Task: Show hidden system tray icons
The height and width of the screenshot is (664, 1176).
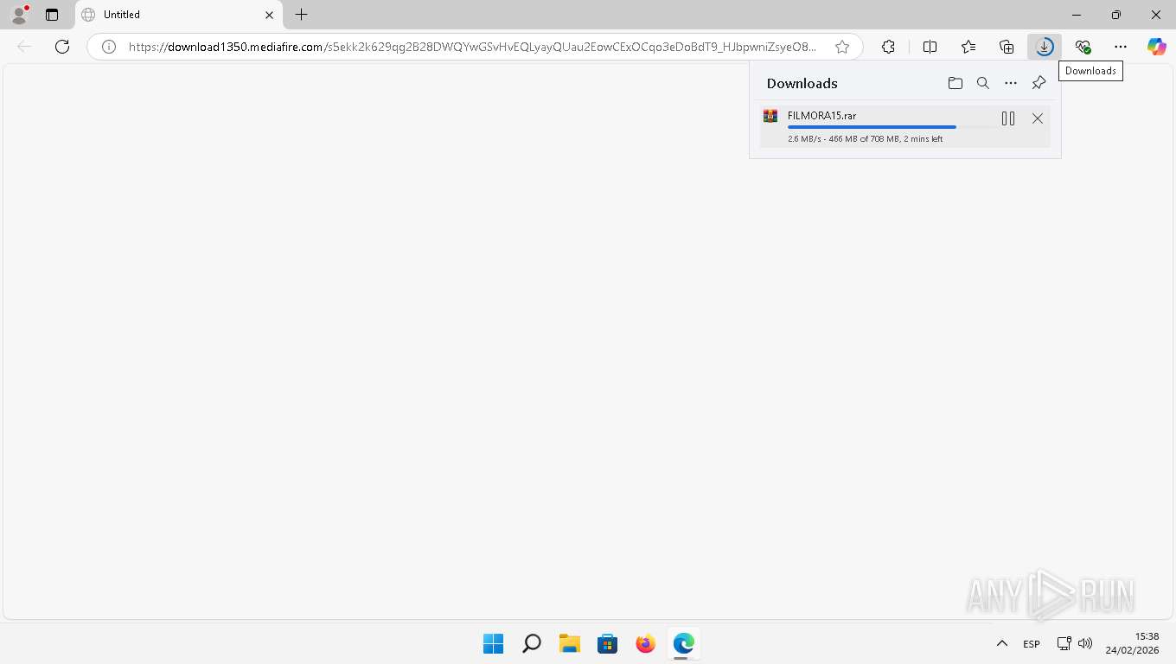Action: (1001, 644)
